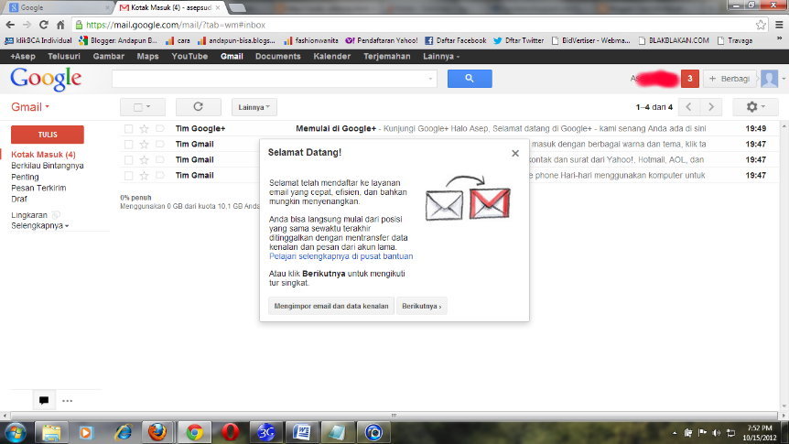Viewport: 789px width, 444px height.
Task: Go to older messages with right arrow
Action: [711, 107]
